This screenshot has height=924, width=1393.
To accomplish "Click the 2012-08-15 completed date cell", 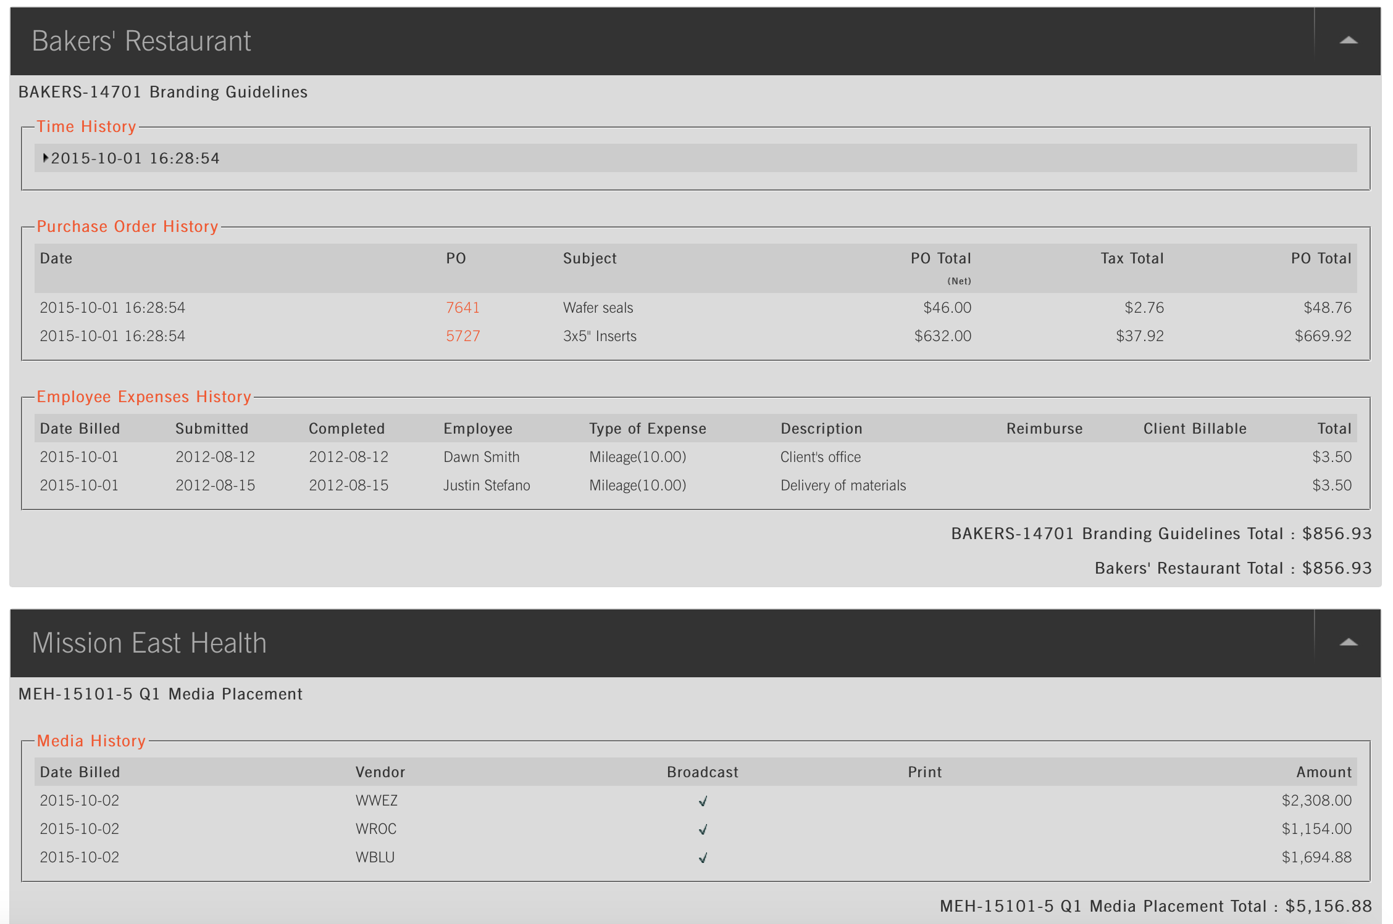I will click(x=349, y=485).
